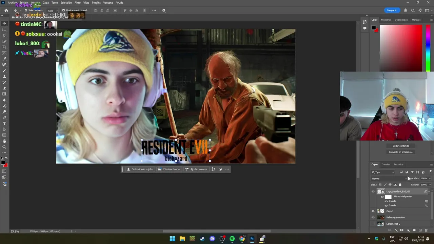
Task: Hide the second Invertir filter
Action: tap(386, 205)
